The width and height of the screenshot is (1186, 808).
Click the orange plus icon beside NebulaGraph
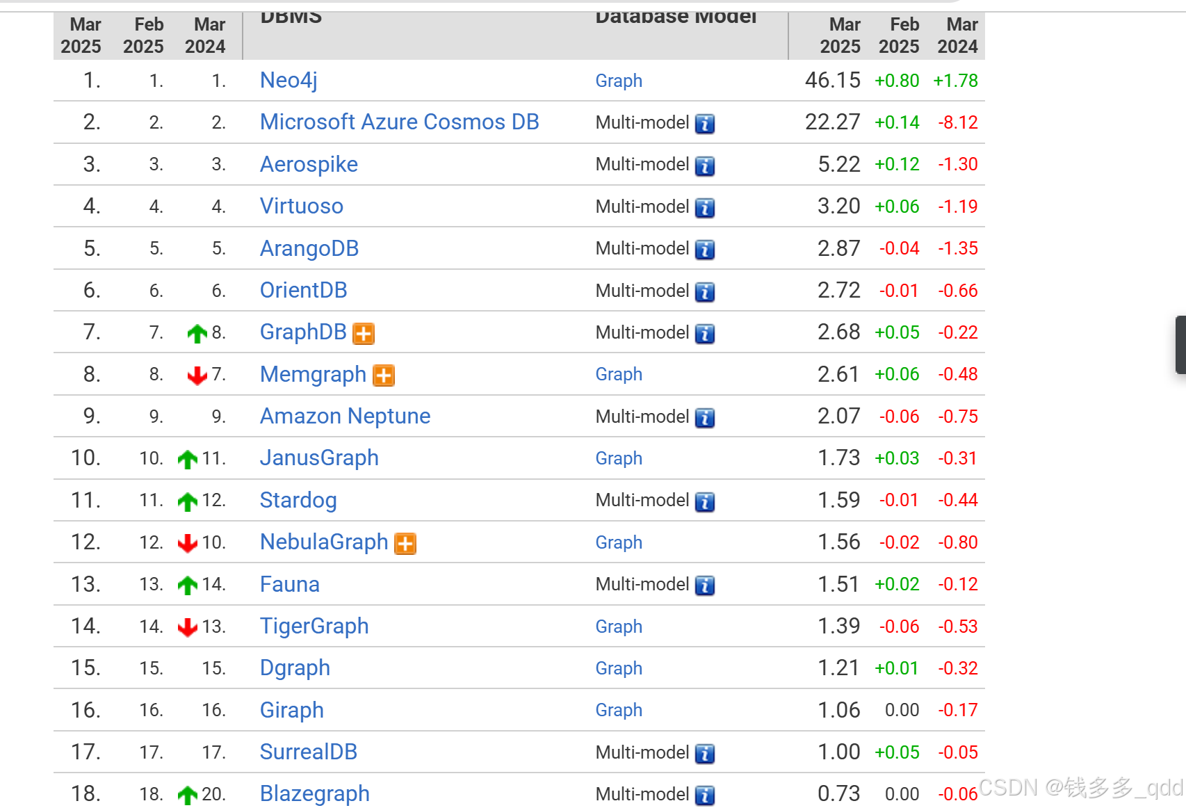pyautogui.click(x=405, y=544)
